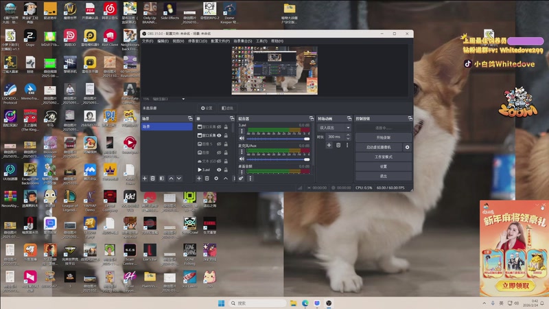Remove selected source with trash icon
Viewport: 549px width, 309px height.
pyautogui.click(x=207, y=179)
